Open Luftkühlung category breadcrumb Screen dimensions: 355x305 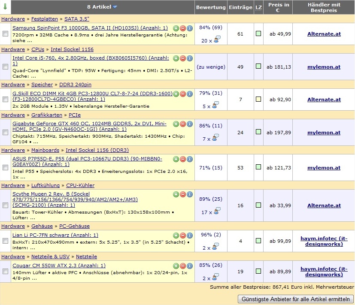pyautogui.click(x=46, y=185)
